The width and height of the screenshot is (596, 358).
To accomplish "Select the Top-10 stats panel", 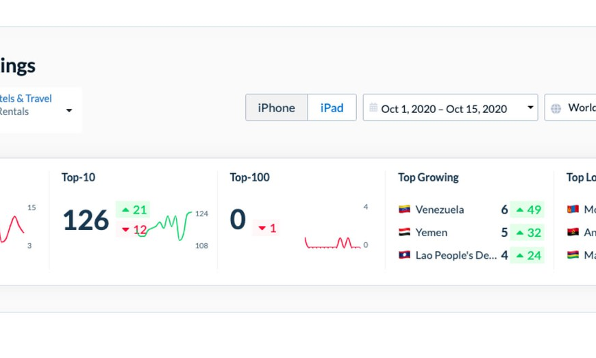I will coord(134,220).
